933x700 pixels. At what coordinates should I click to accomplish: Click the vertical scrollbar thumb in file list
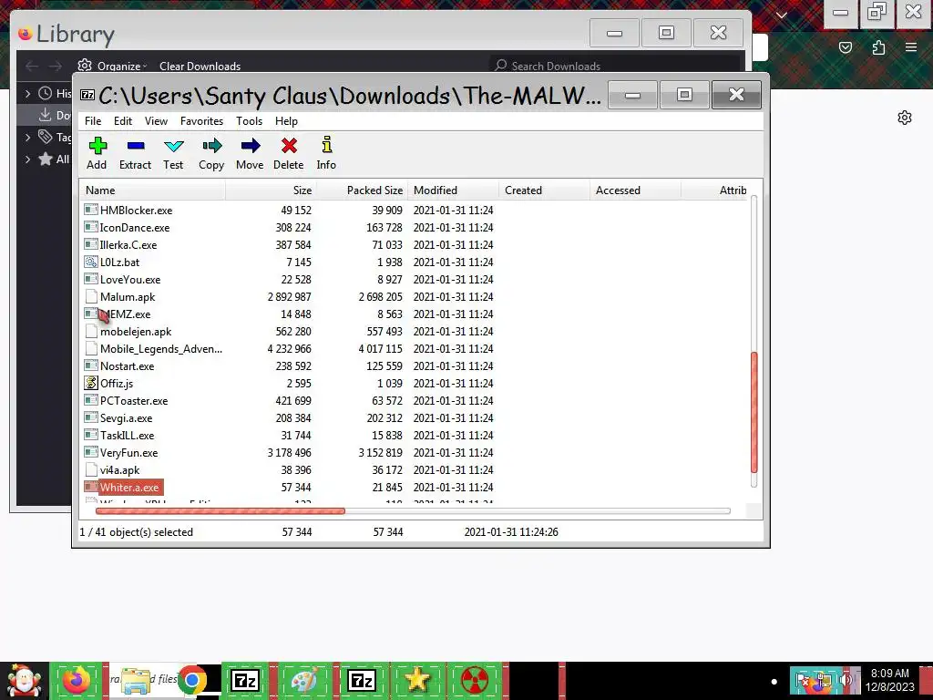pos(754,413)
